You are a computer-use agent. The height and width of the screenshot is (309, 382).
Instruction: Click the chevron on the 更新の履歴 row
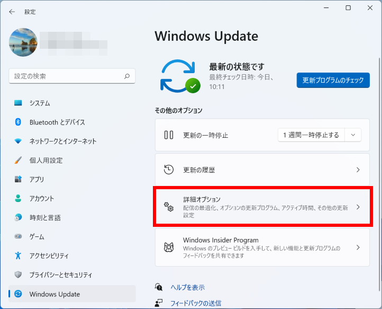tap(358, 170)
